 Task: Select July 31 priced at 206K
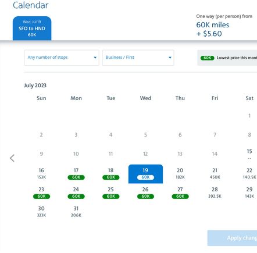76,212
